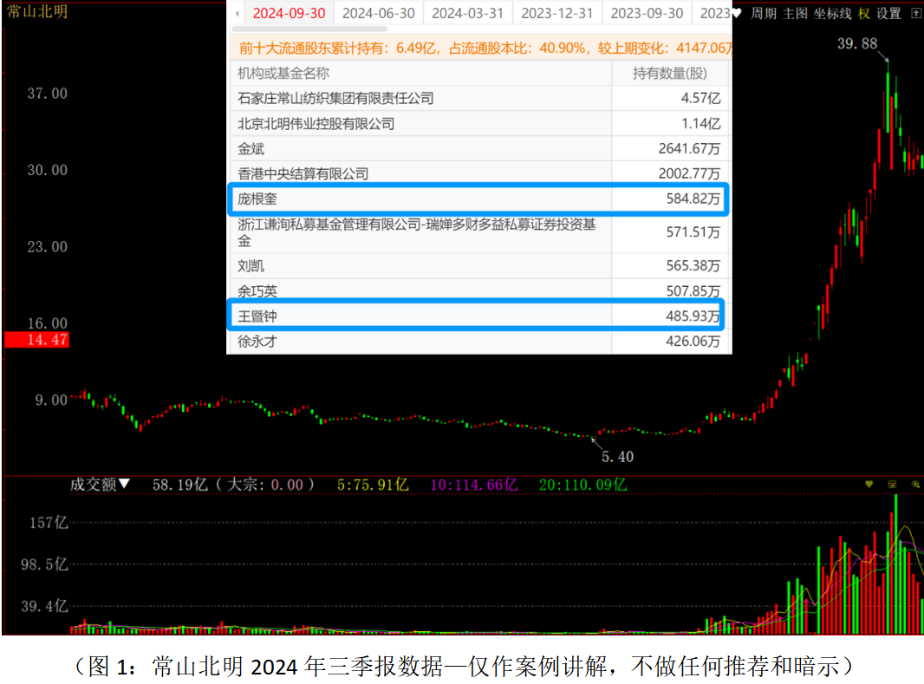
Task: Click shareholder 庞根奎 in the list
Action: pos(257,199)
